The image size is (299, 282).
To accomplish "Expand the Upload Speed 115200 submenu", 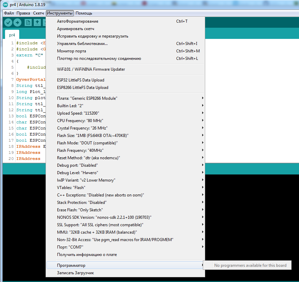I will tap(125, 113).
